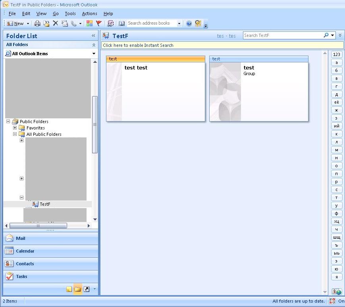Click the Move to Folder icon
The image size is (345, 307).
click(x=46, y=23)
